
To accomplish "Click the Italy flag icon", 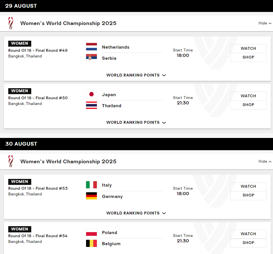I will (x=91, y=185).
